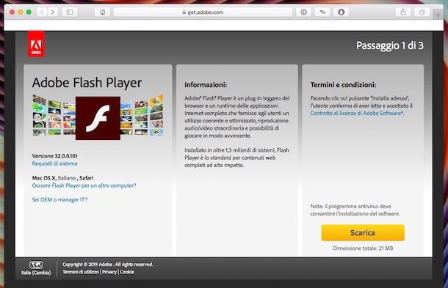Focus the get.adobe.com address bar
448x288 pixels.
[x=203, y=12]
